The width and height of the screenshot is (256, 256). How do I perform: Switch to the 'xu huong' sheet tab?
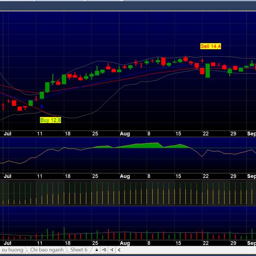pyautogui.click(x=12, y=250)
